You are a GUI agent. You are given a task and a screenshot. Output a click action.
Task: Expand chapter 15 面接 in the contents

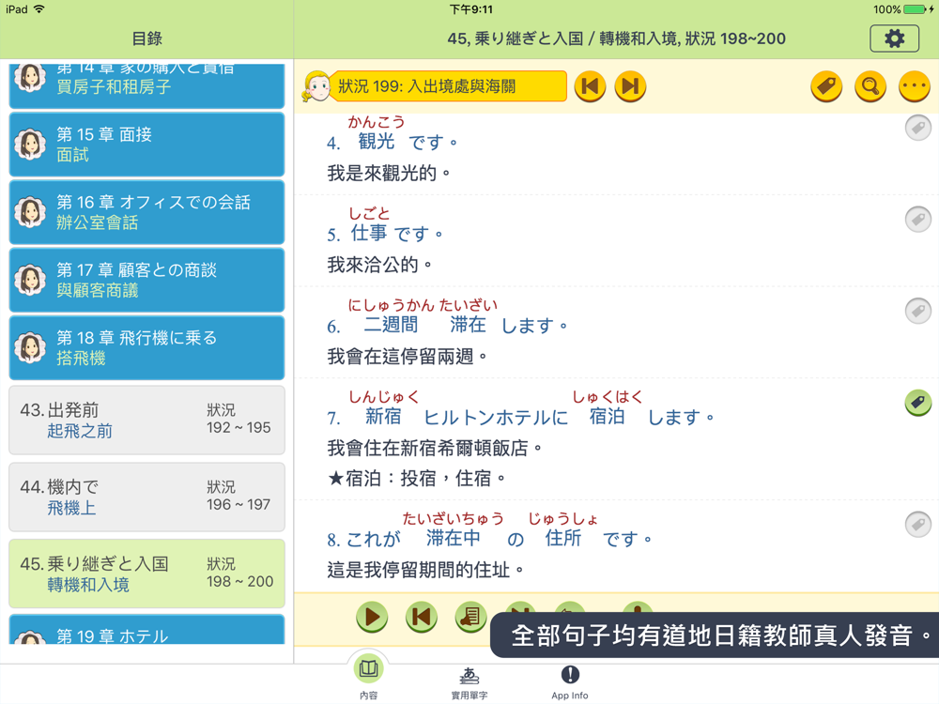click(146, 145)
